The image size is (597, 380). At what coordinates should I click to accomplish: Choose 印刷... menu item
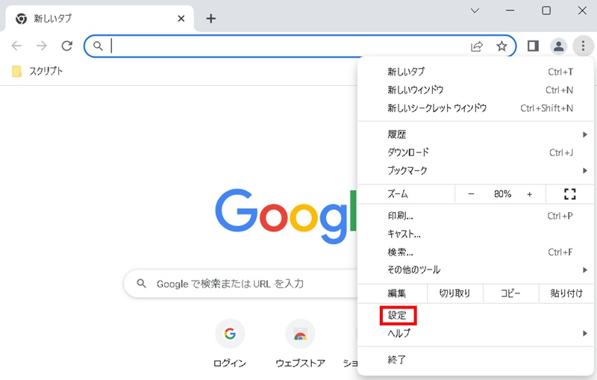[x=475, y=216]
